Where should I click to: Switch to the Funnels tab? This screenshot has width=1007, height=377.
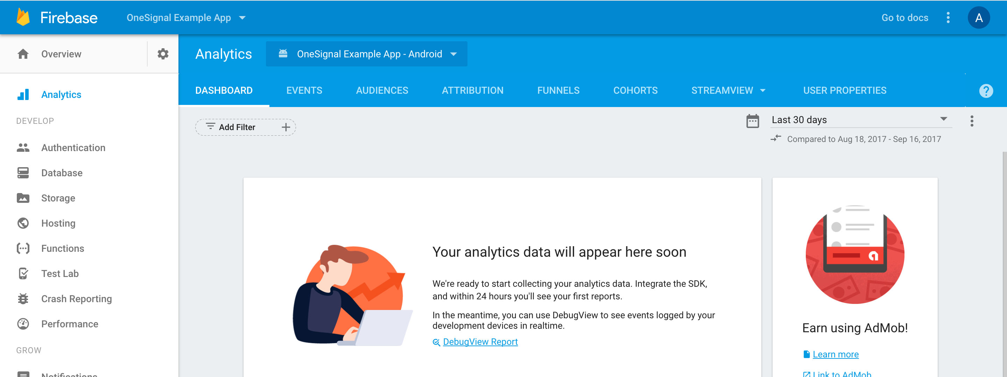(x=558, y=90)
